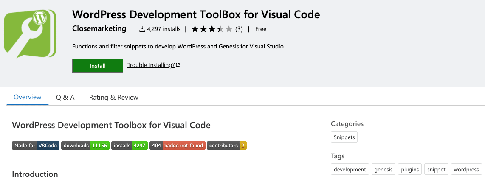485x182 pixels.
Task: Switch to the Q & A tab
Action: tap(65, 97)
